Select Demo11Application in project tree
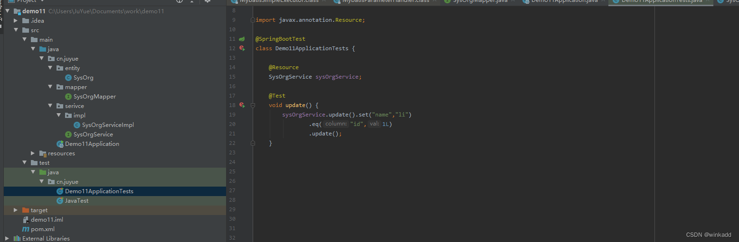Image resolution: width=739 pixels, height=242 pixels. [92, 144]
